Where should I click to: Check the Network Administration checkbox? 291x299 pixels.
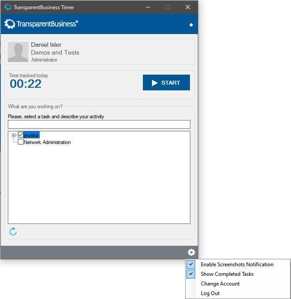coord(20,142)
